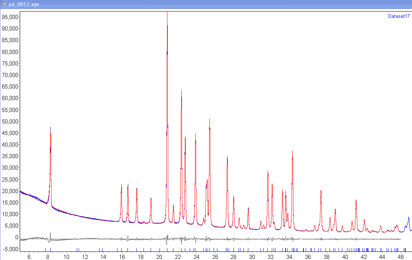Click the 20 x-axis label

pos(159,257)
